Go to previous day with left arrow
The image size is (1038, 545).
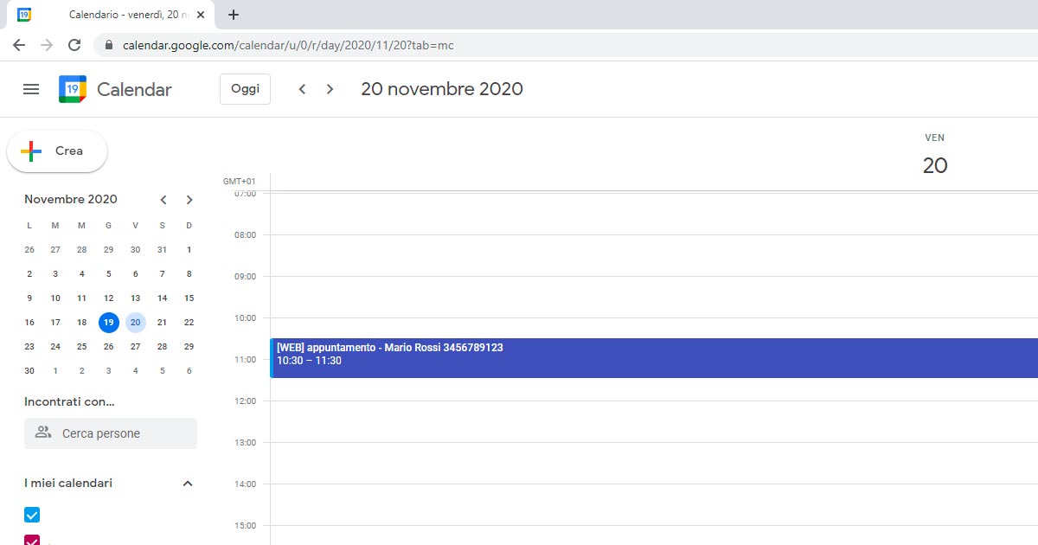point(302,89)
